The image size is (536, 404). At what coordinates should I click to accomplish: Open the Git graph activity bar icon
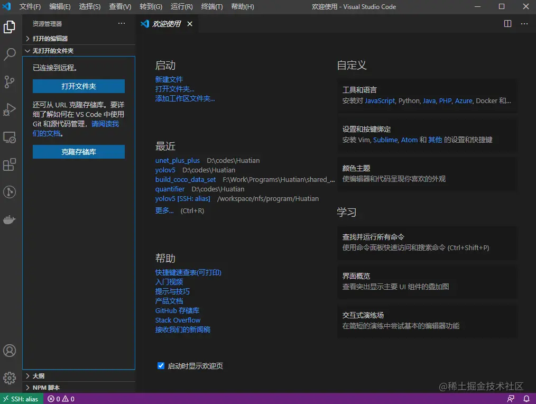pyautogui.click(x=10, y=192)
